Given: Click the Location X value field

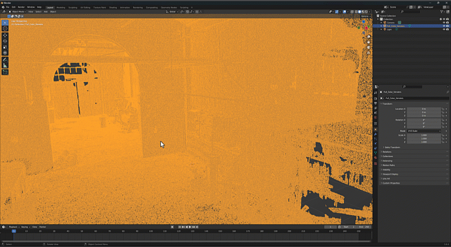Looking at the screenshot, I should 424,109.
